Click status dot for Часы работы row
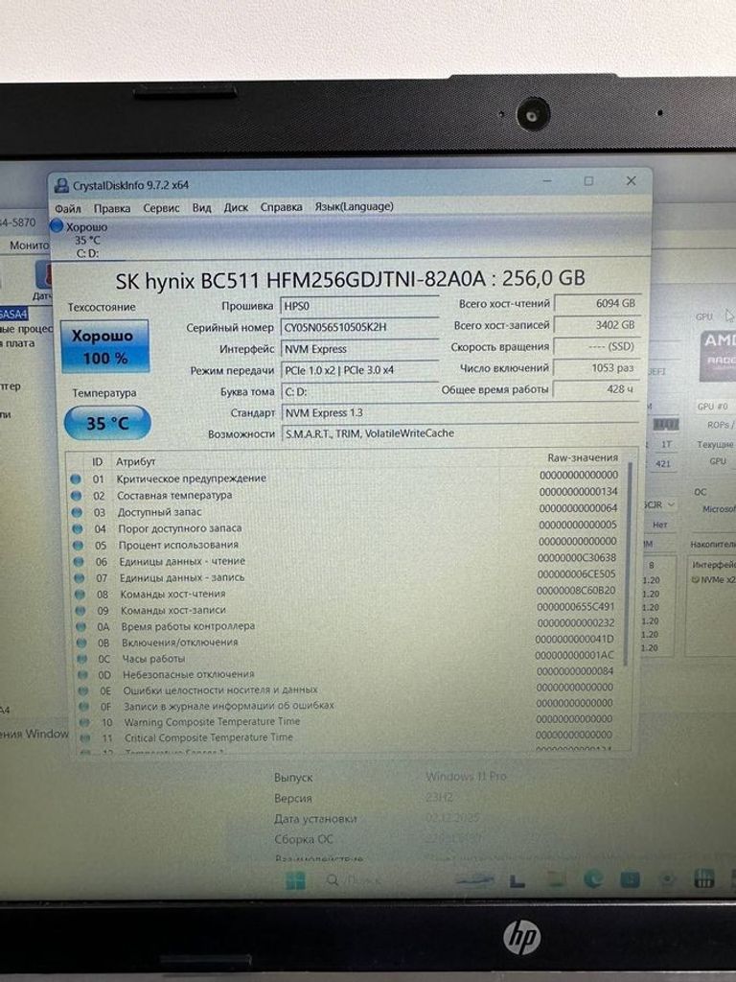This screenshot has height=982, width=736. [82, 659]
